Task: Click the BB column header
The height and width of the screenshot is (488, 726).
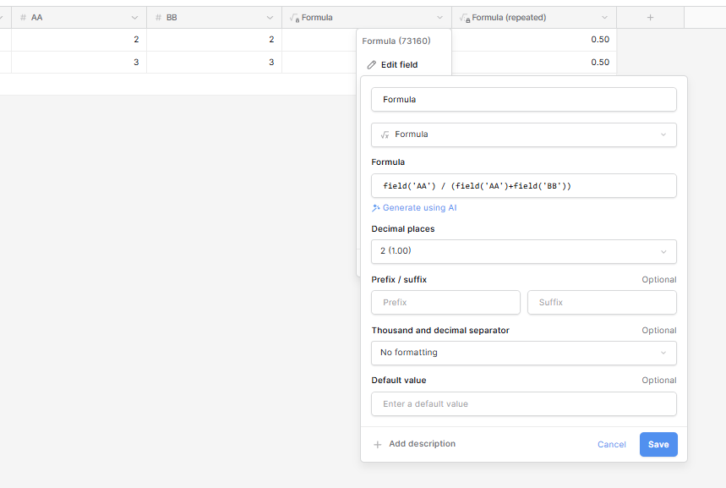Action: (215, 18)
